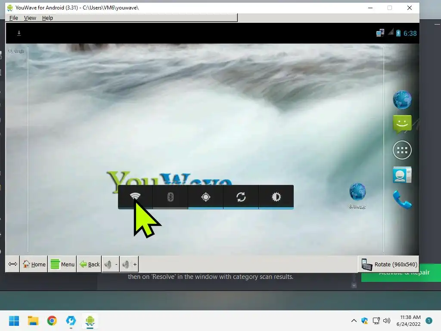Click the Menu button in YouWave toolbar
The width and height of the screenshot is (441, 331).
[x=62, y=264]
